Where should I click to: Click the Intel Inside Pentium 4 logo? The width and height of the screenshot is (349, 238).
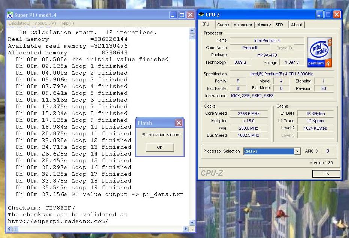click(x=320, y=52)
